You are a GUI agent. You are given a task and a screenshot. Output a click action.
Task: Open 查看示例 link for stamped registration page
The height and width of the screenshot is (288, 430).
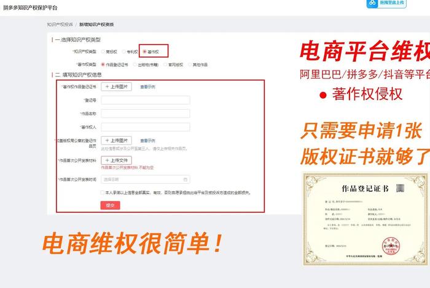(x=147, y=141)
